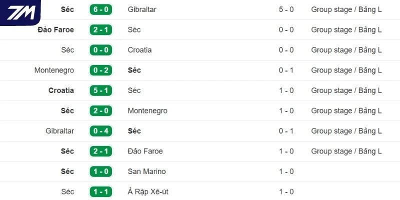Open the San Marino team link
400x200 pixels.
(x=146, y=171)
